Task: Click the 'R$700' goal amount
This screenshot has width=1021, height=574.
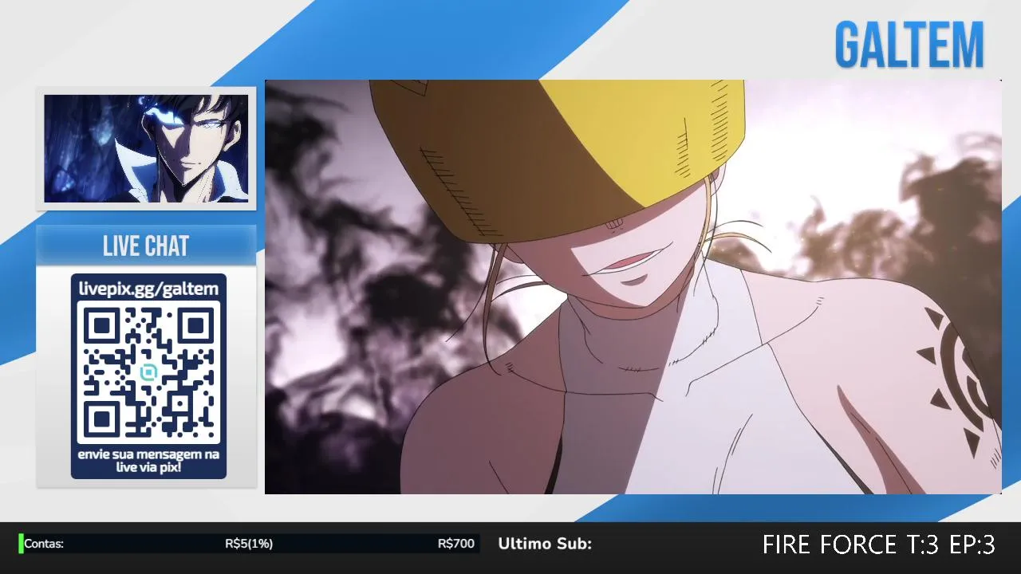Action: point(456,544)
